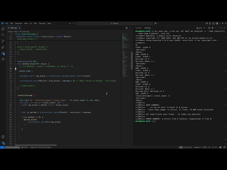The image size is (227, 170).
Task: Open the File menu
Action: [7, 23]
